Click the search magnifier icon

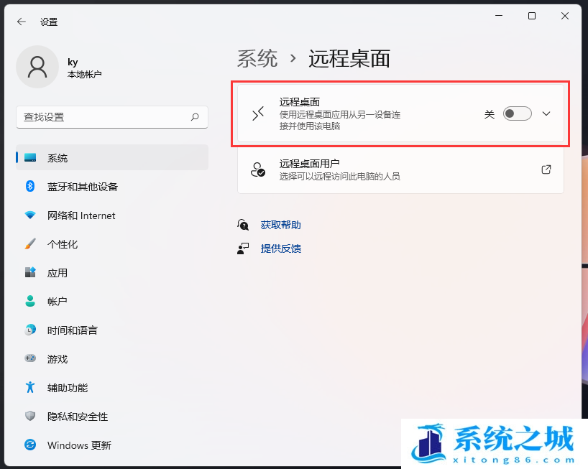pos(195,117)
